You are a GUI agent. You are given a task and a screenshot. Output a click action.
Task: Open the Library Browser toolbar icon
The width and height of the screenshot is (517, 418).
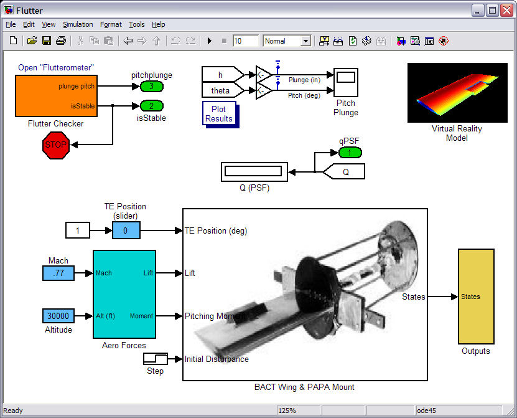pyautogui.click(x=401, y=41)
